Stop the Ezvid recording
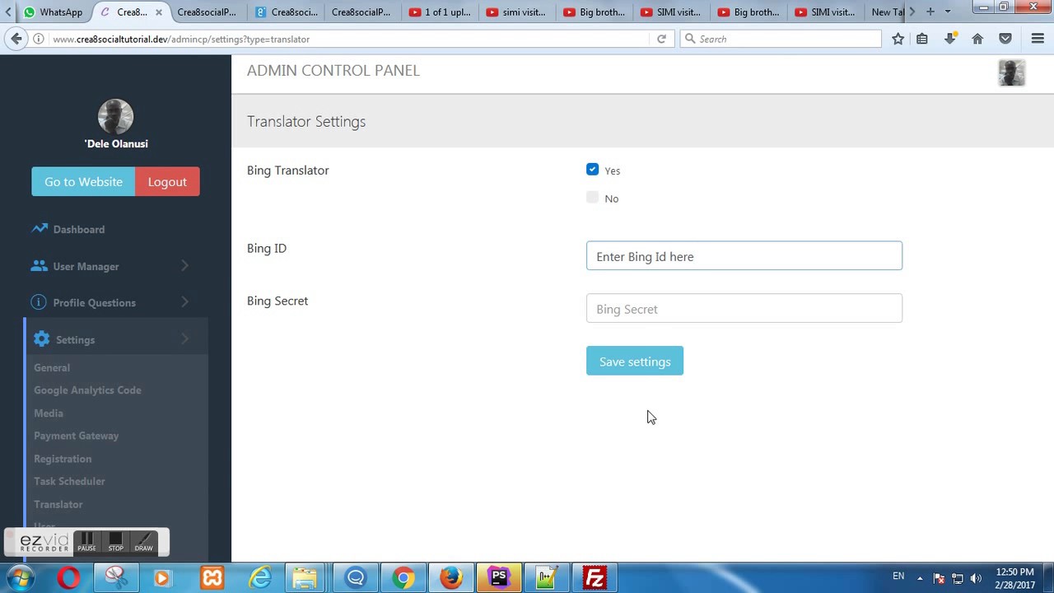 [x=115, y=542]
